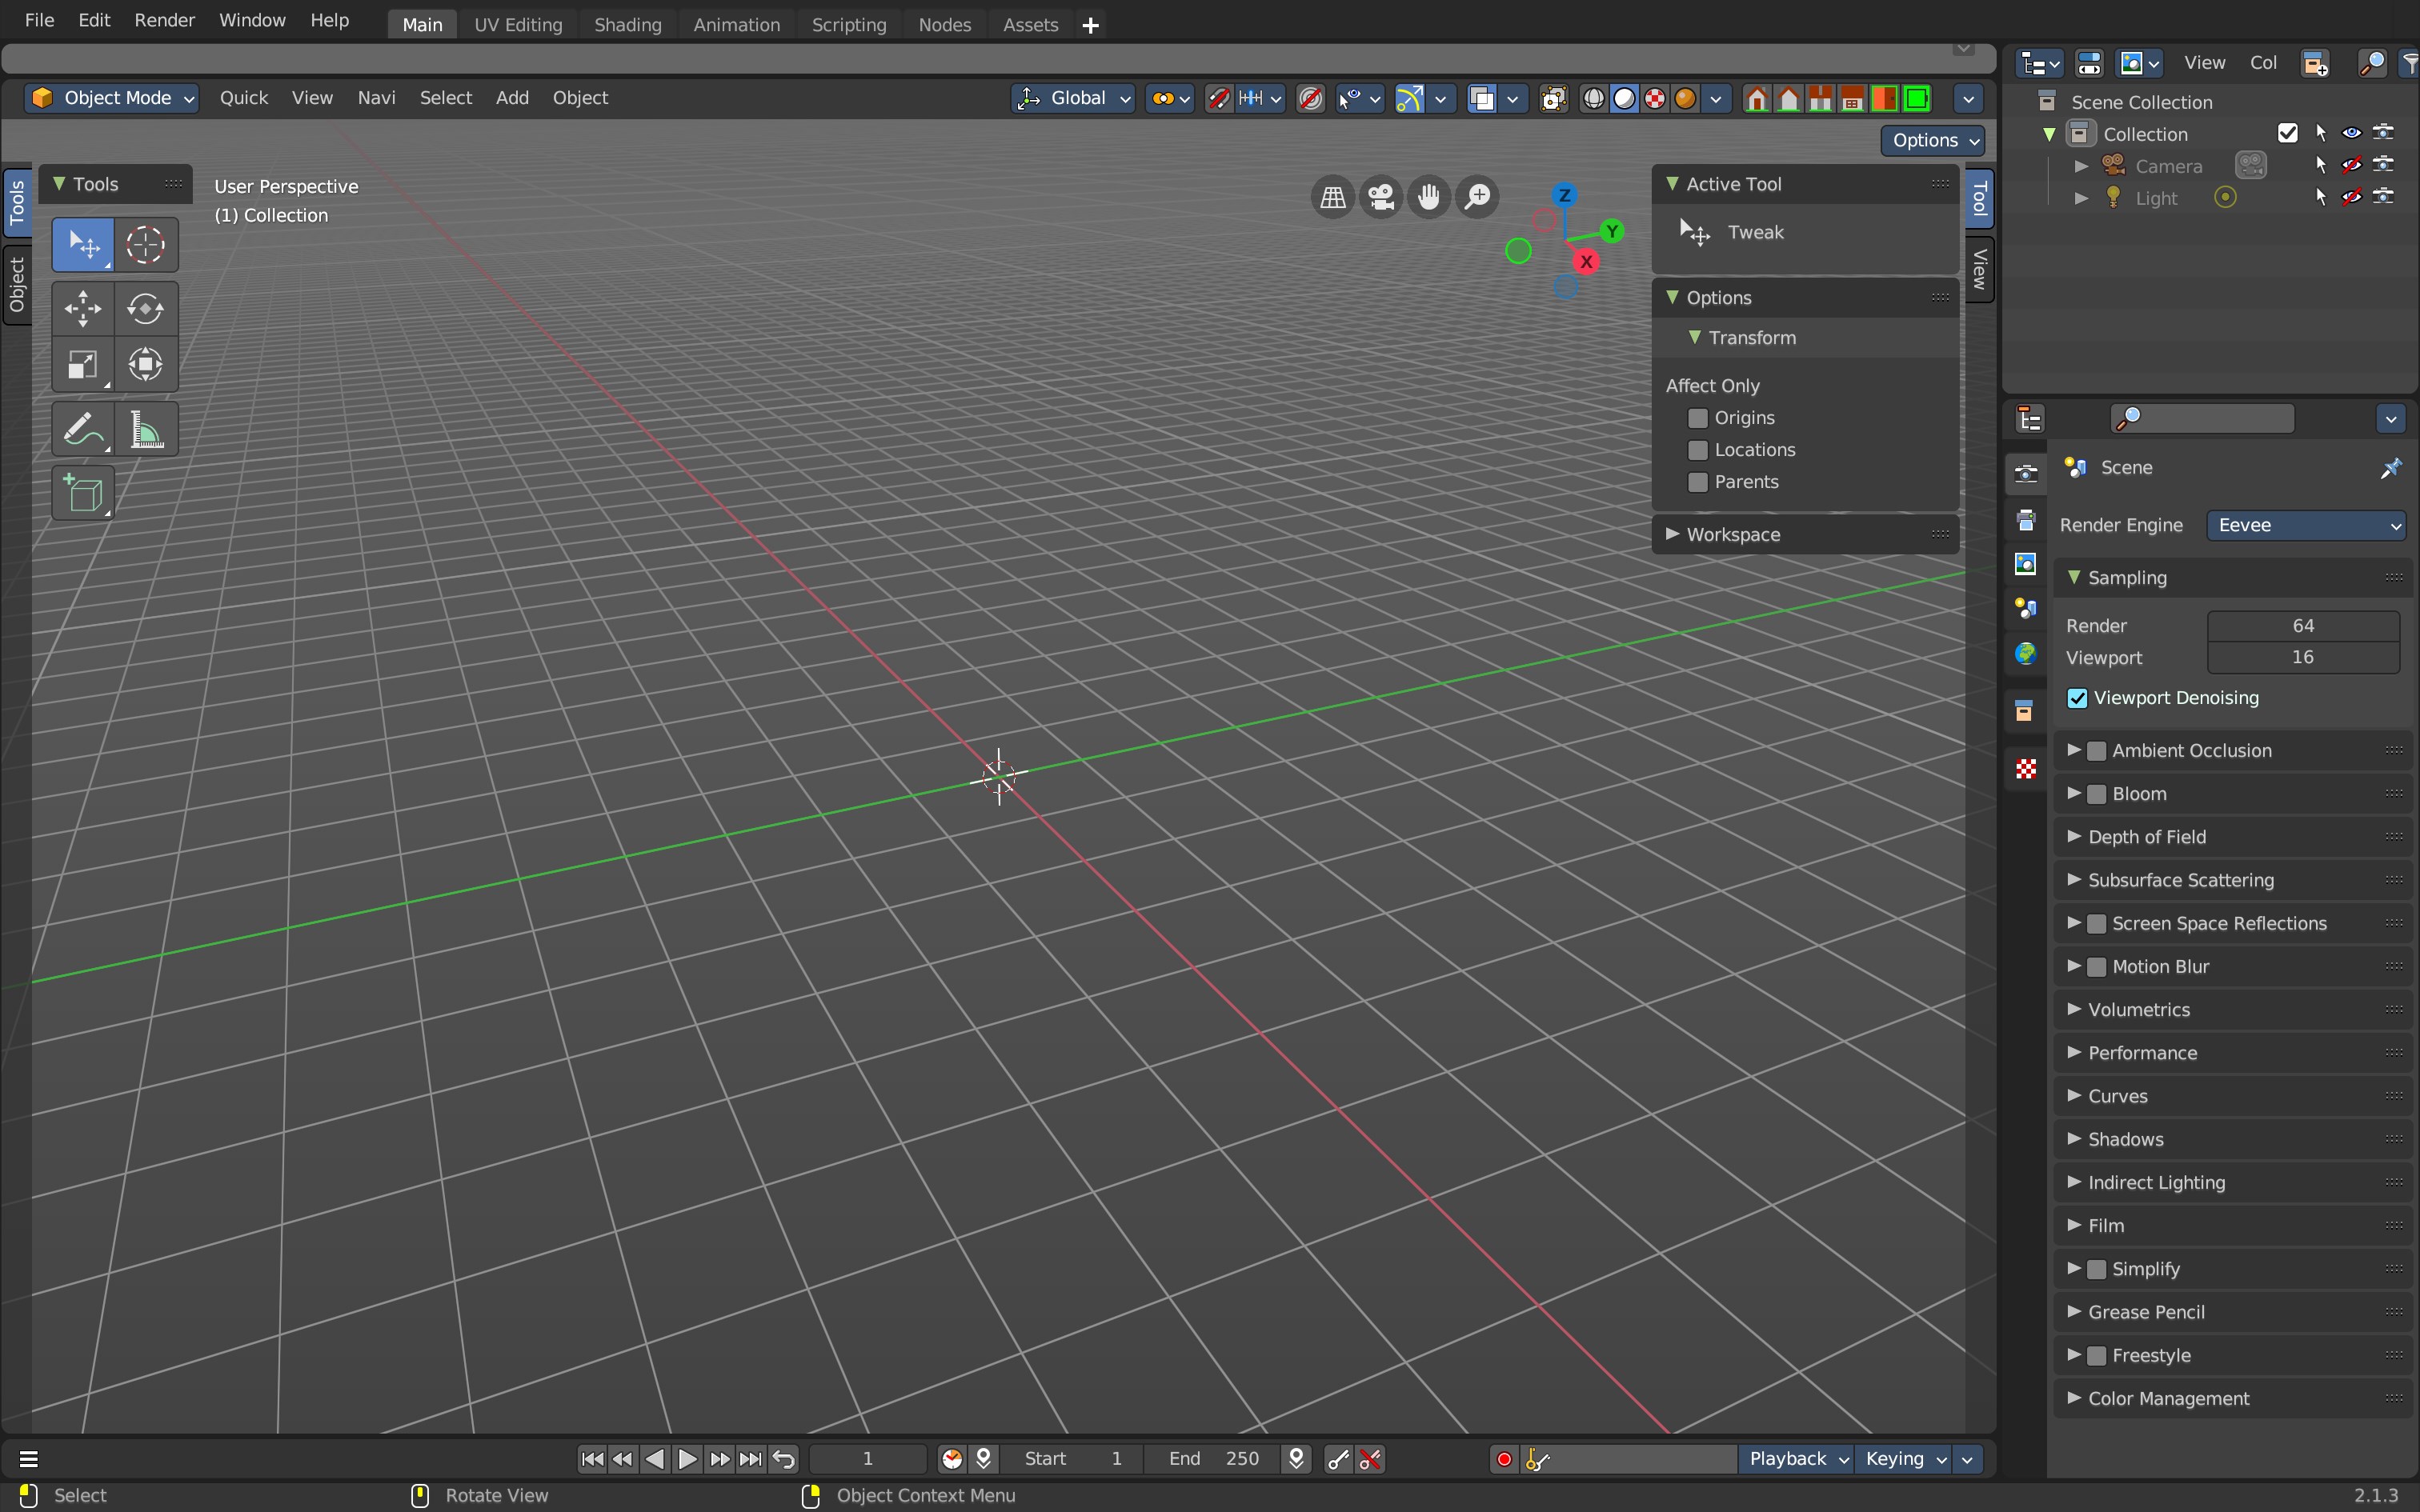Select the Rotate tool
This screenshot has height=1512, width=2420.
[x=146, y=309]
